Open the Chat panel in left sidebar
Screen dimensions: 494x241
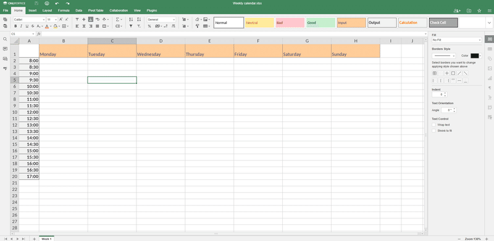(5, 59)
